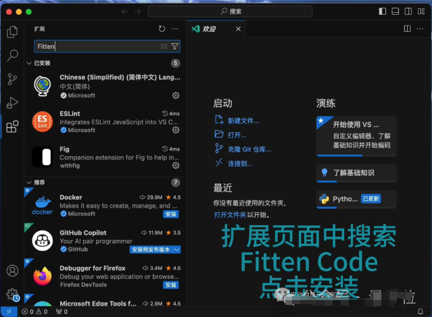Viewport: 432px width, 317px height.
Task: Install the Docker extension
Action: click(x=171, y=214)
